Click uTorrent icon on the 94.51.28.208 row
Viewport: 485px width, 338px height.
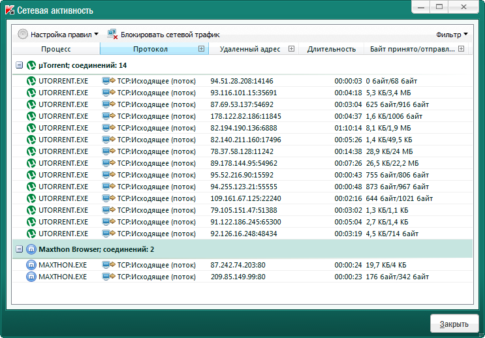coord(31,81)
